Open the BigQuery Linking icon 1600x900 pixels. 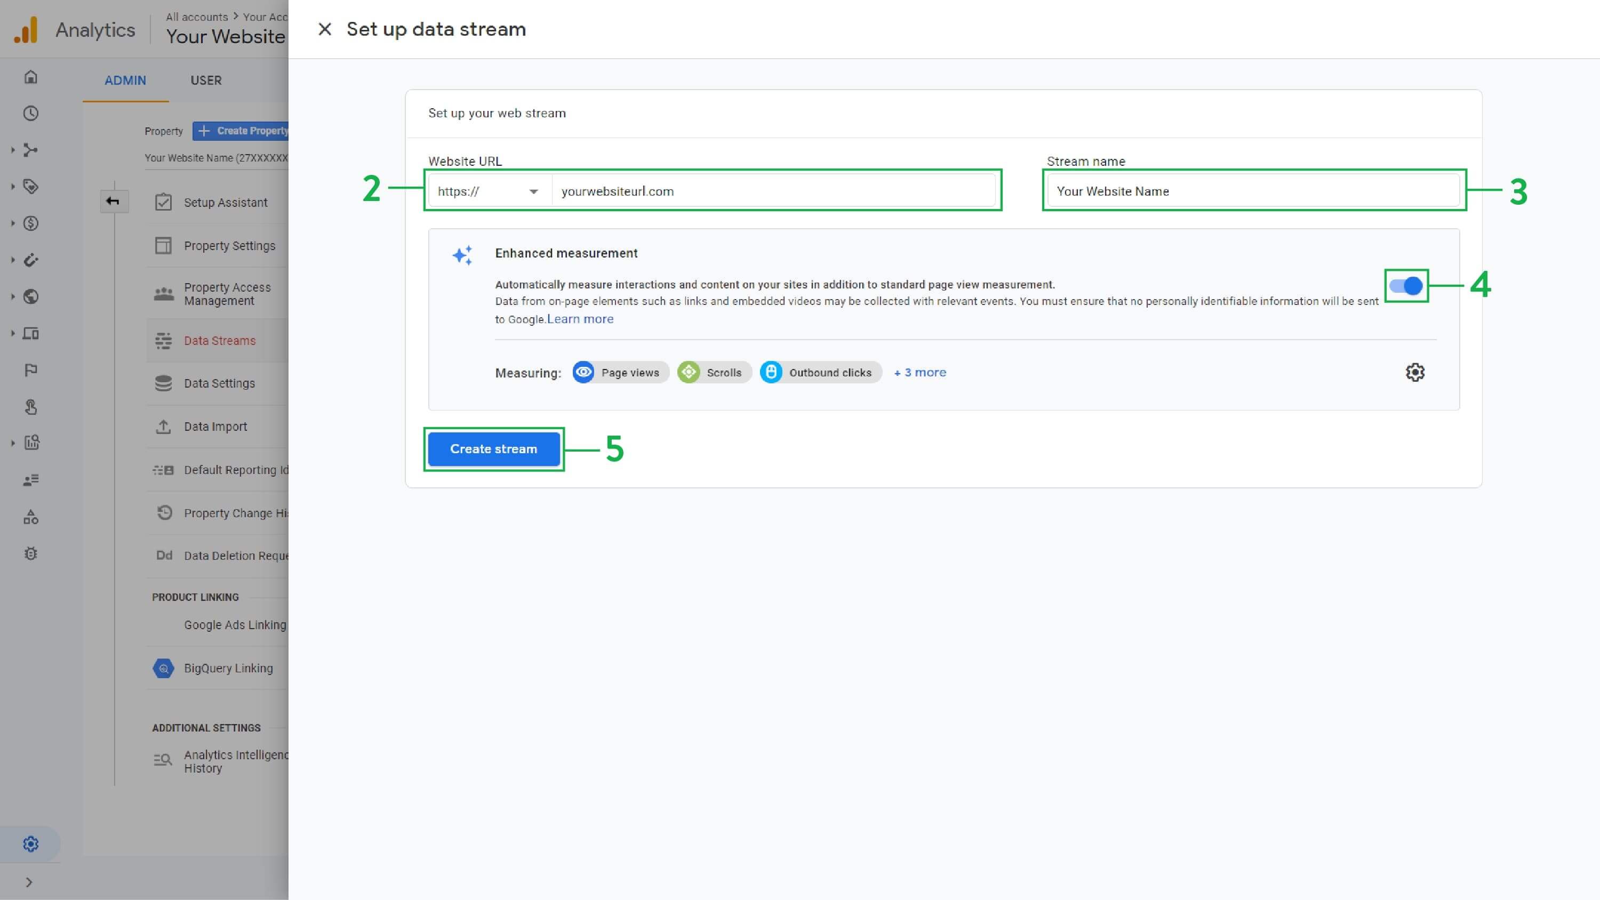tap(163, 668)
